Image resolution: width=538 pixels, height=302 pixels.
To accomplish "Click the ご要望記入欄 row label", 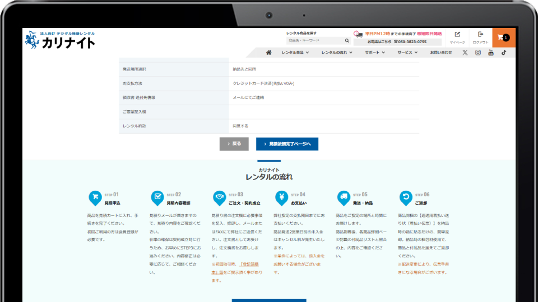I will click(x=134, y=112).
